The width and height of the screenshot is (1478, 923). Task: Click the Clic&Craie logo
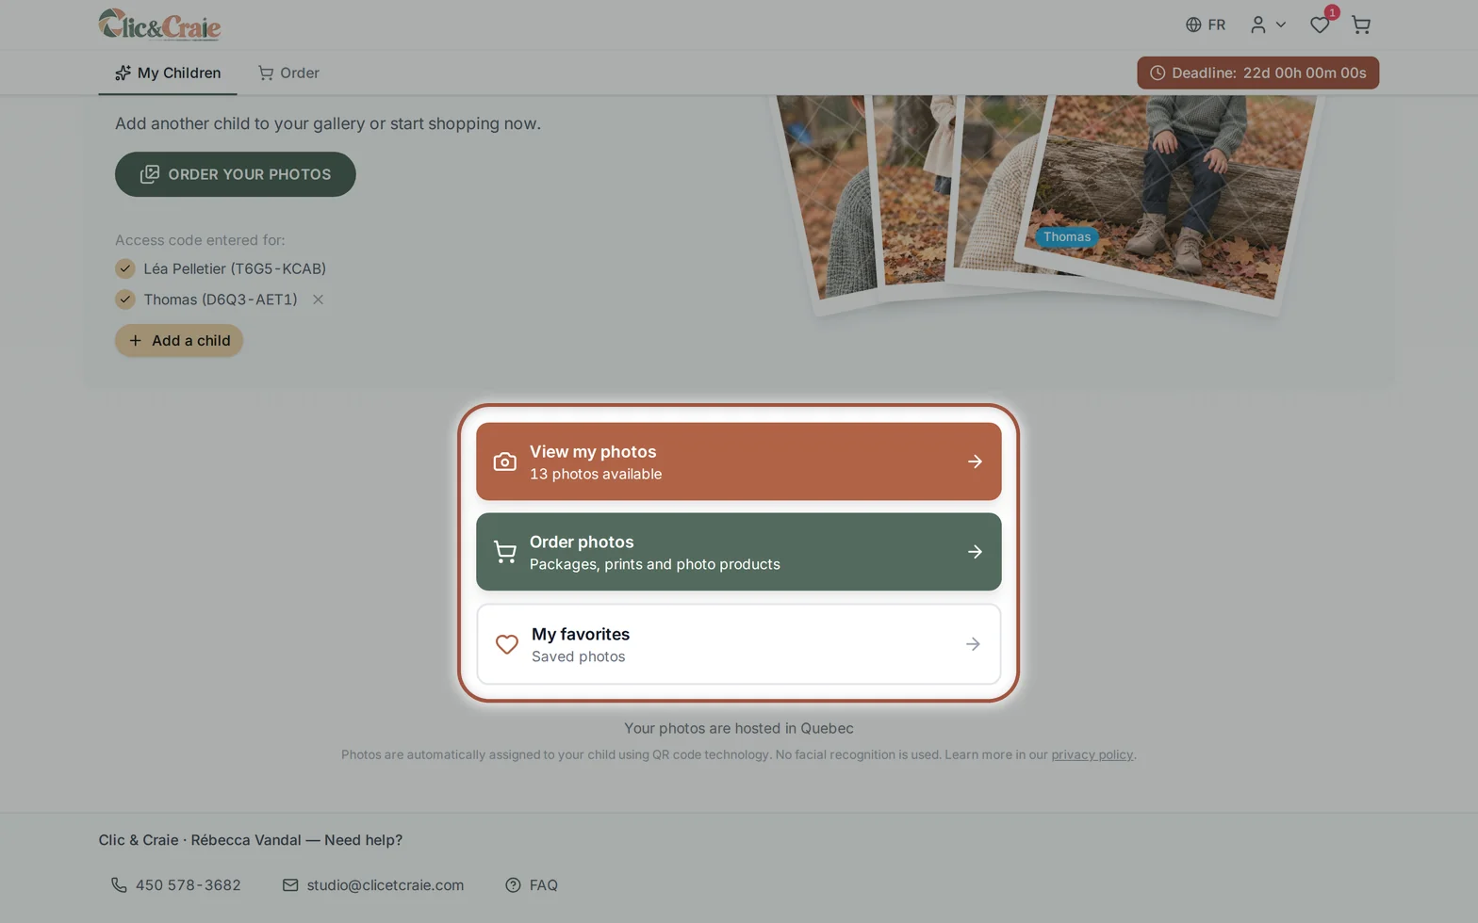tap(159, 24)
